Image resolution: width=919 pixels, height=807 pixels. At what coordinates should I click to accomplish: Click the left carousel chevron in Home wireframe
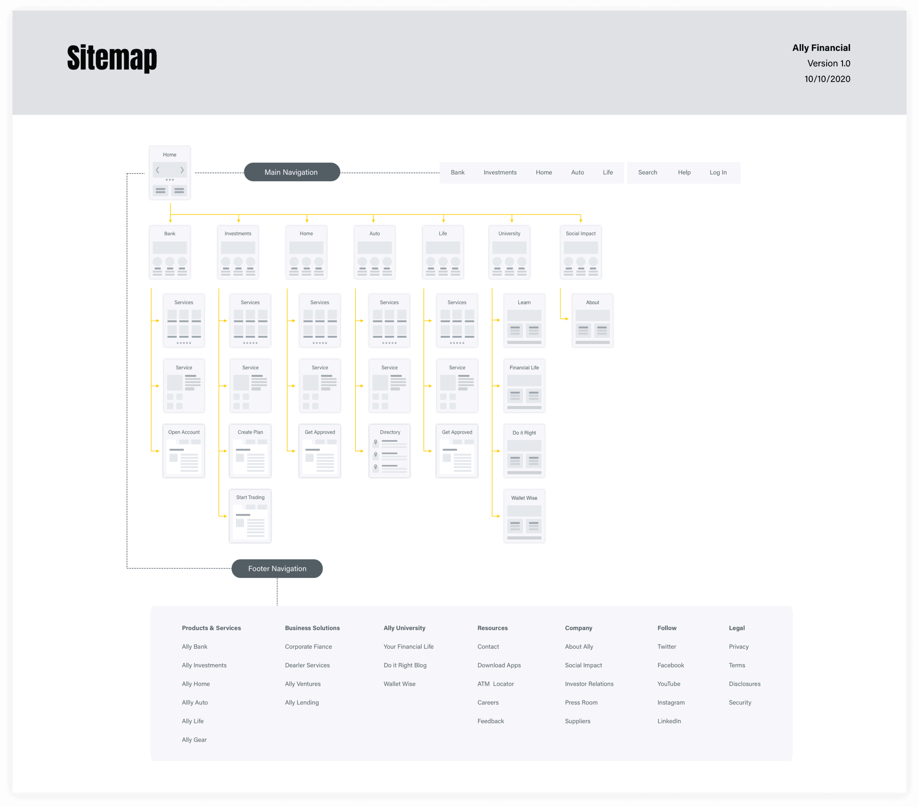tap(157, 170)
